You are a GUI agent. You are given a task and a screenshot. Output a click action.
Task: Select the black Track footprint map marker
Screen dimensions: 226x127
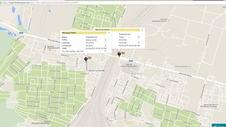119,55
